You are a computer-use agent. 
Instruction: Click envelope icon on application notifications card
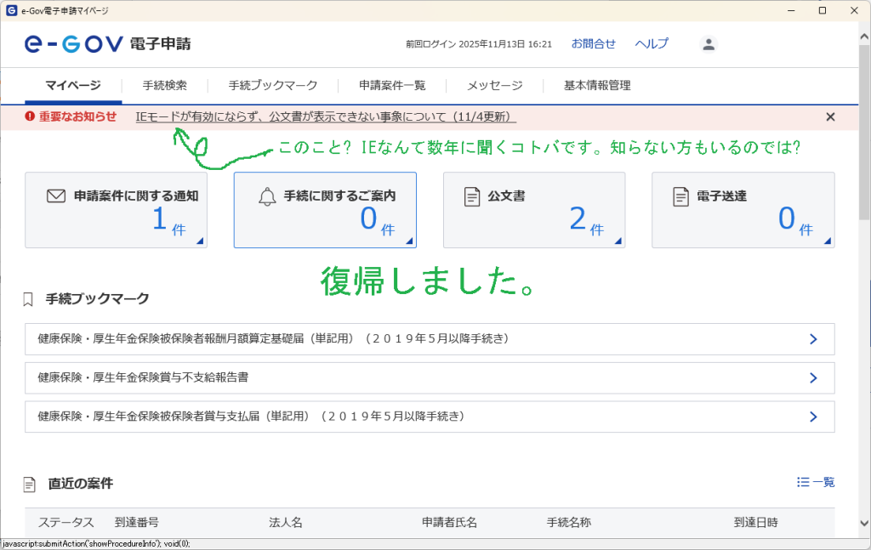tap(56, 196)
